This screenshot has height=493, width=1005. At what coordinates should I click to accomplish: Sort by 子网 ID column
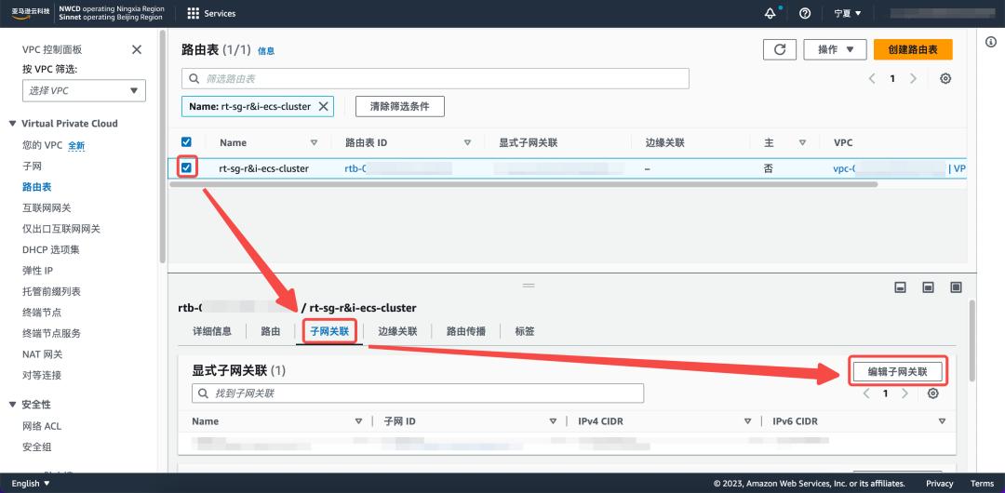pos(553,421)
